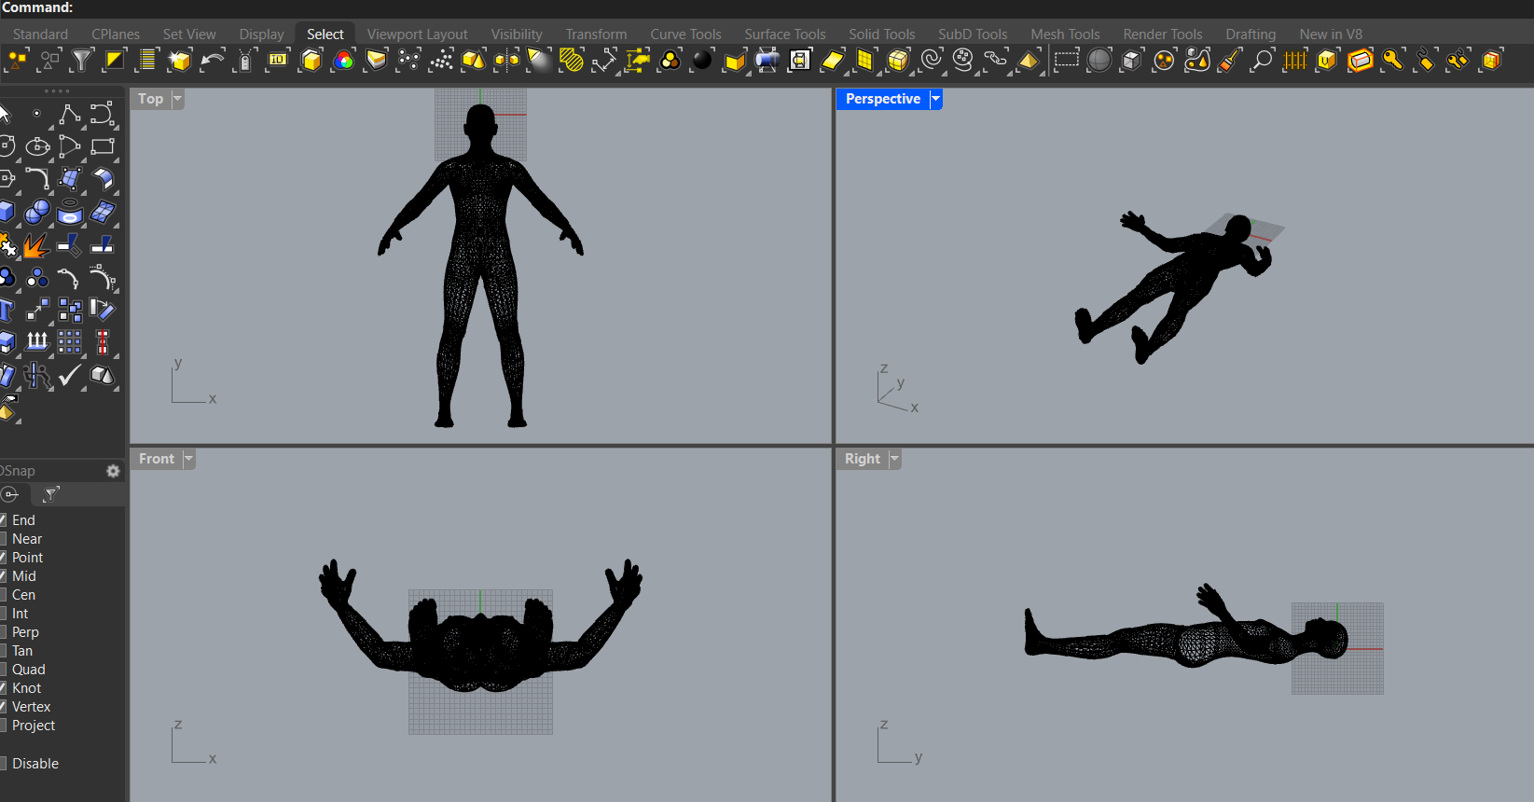Click the Select Dimensions arrow icon

(604, 61)
